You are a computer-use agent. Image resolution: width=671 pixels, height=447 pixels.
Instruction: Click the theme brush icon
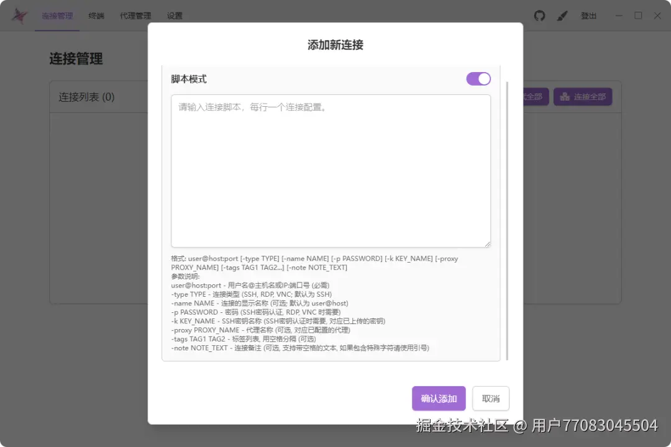coord(562,16)
